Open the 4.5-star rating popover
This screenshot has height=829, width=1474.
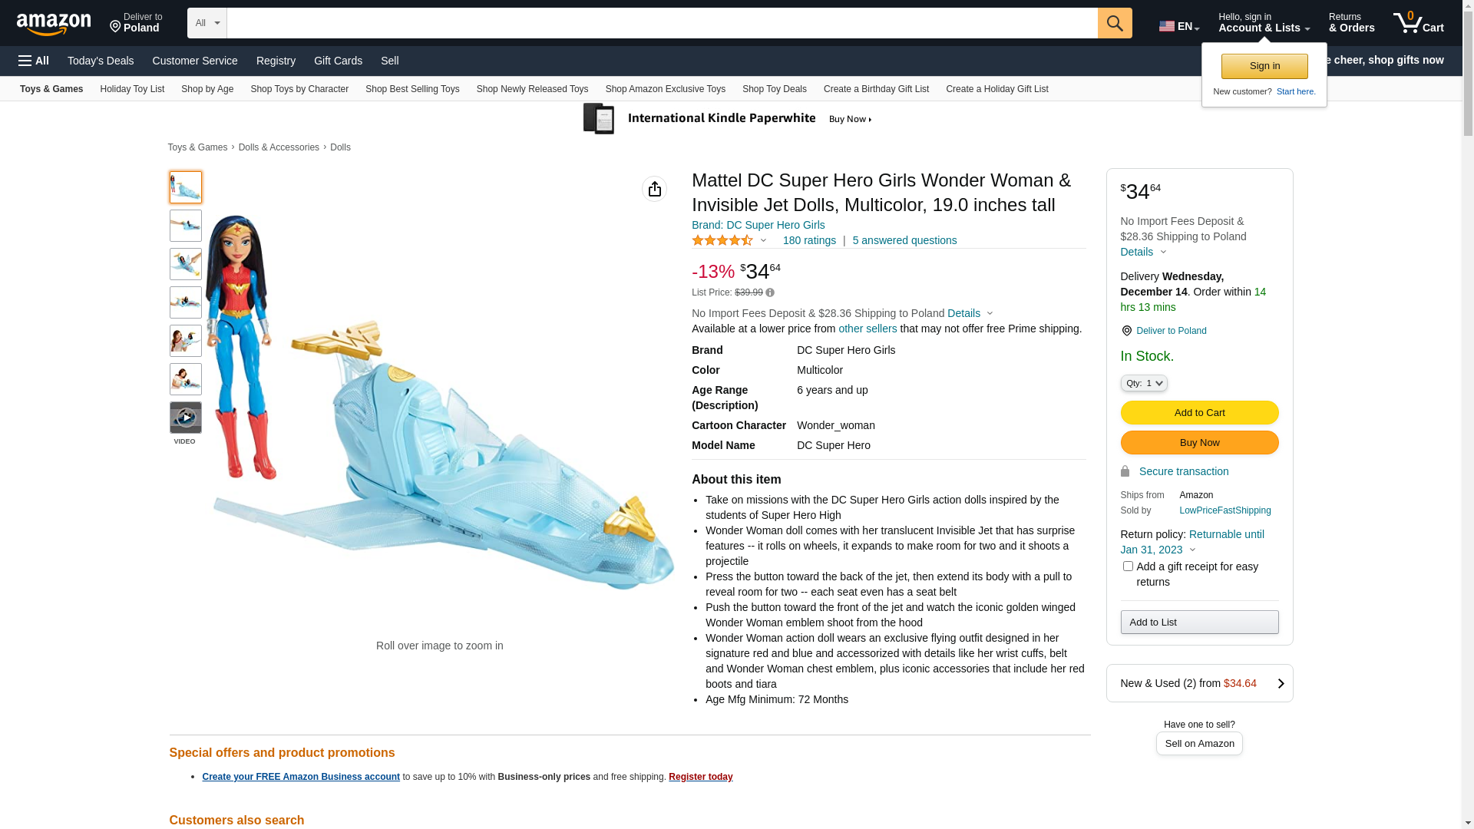[x=729, y=240]
